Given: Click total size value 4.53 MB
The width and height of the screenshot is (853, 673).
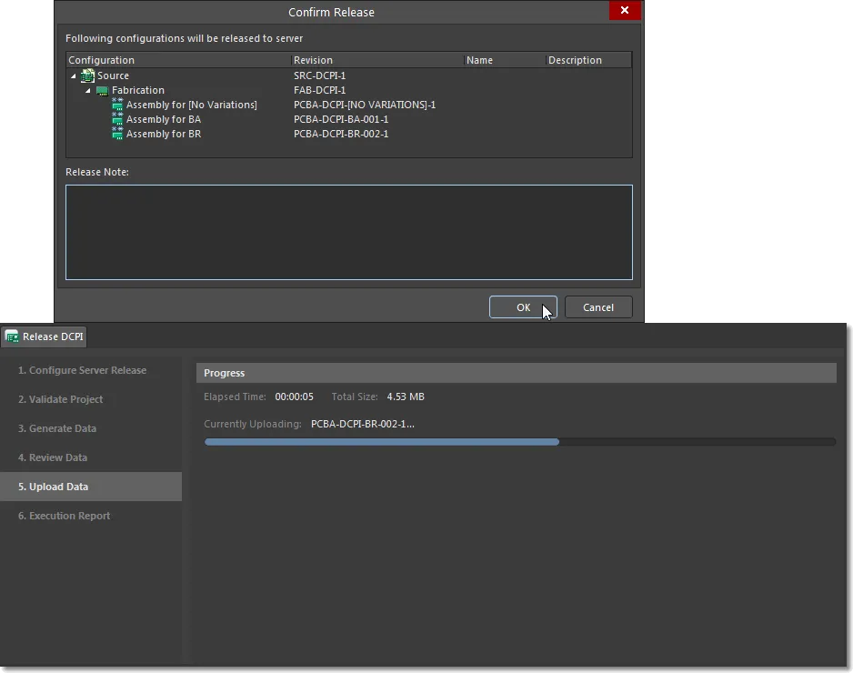Looking at the screenshot, I should pyautogui.click(x=406, y=397).
